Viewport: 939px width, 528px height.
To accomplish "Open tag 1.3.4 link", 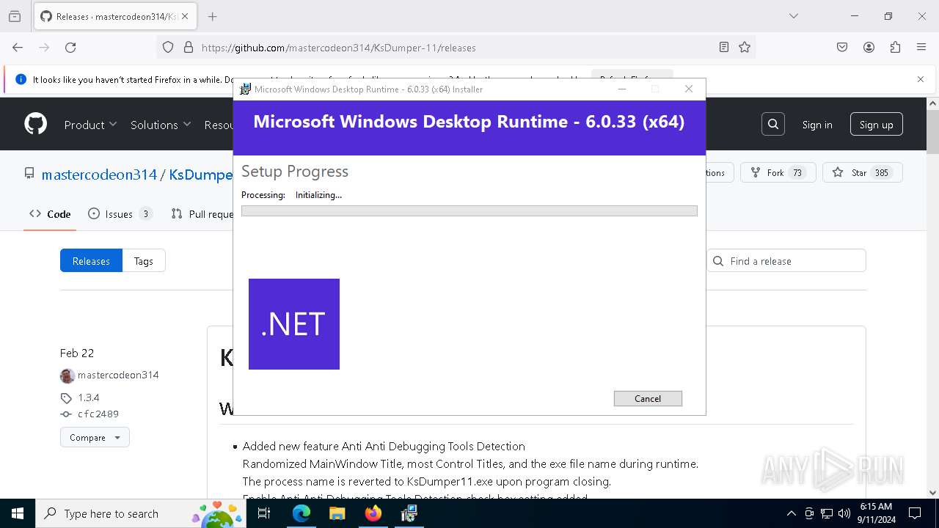I will [x=89, y=397].
